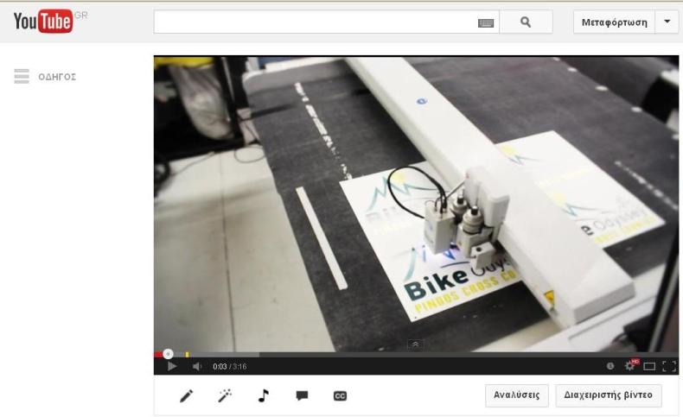Click the video progress bar scrubber
This screenshot has height=417, width=683.
click(x=168, y=353)
